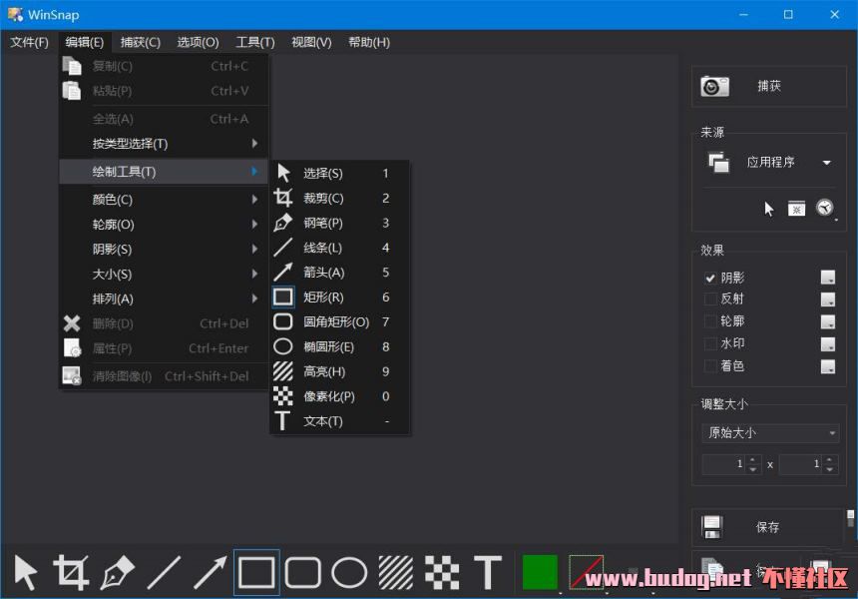Screen dimensions: 858x599
Task: Expand the 阴影(S) submenu in Edit menu
Action: pyautogui.click(x=164, y=250)
